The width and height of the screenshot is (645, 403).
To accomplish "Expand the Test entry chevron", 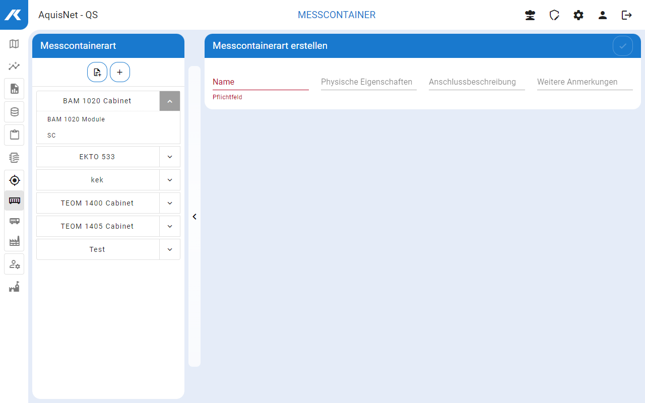I will click(170, 249).
